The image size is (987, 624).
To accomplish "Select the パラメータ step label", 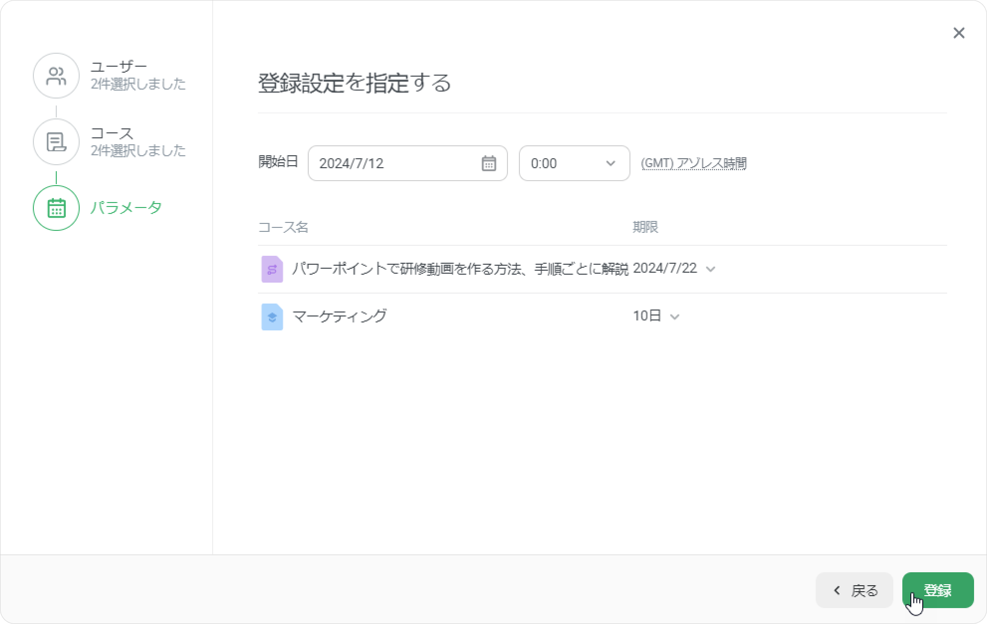I will pyautogui.click(x=126, y=208).
